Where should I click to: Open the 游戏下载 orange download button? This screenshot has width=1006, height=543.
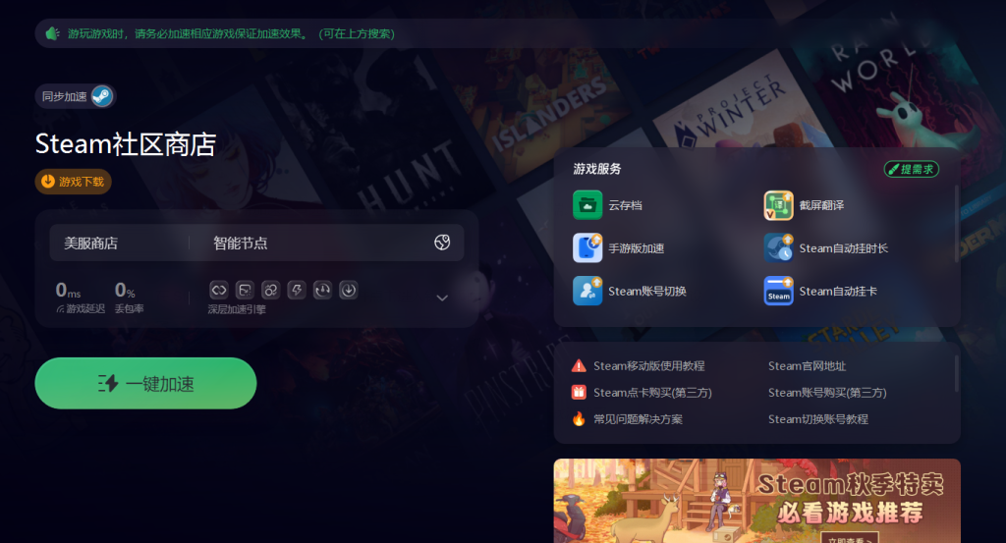point(73,182)
